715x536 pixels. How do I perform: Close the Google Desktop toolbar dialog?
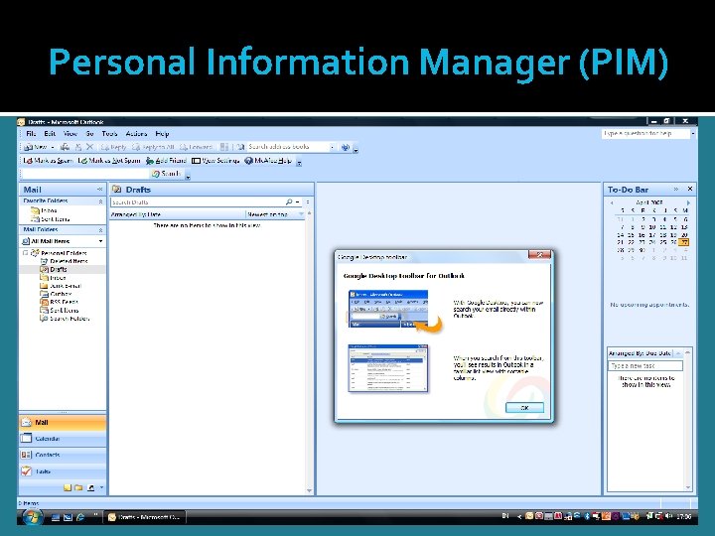(x=539, y=255)
